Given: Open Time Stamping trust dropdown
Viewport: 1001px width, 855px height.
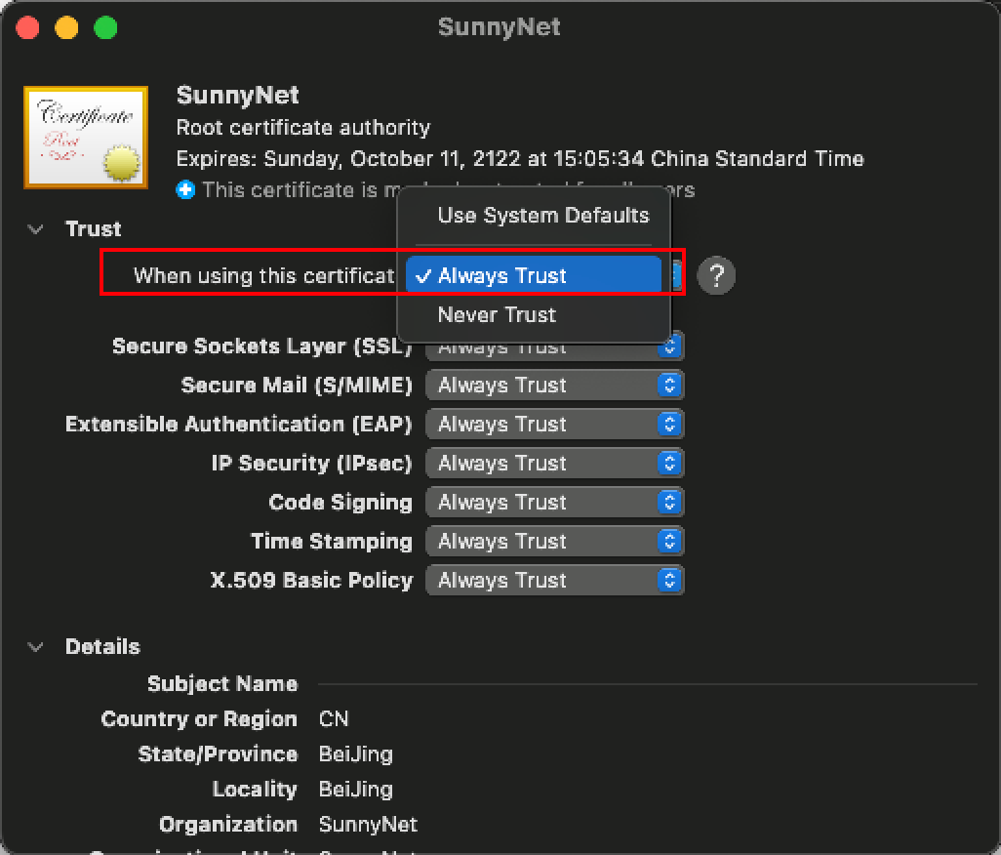Looking at the screenshot, I should (x=554, y=542).
